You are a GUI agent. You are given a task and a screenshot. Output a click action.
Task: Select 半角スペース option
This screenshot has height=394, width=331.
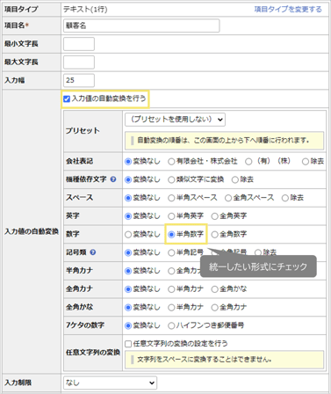[171, 198]
